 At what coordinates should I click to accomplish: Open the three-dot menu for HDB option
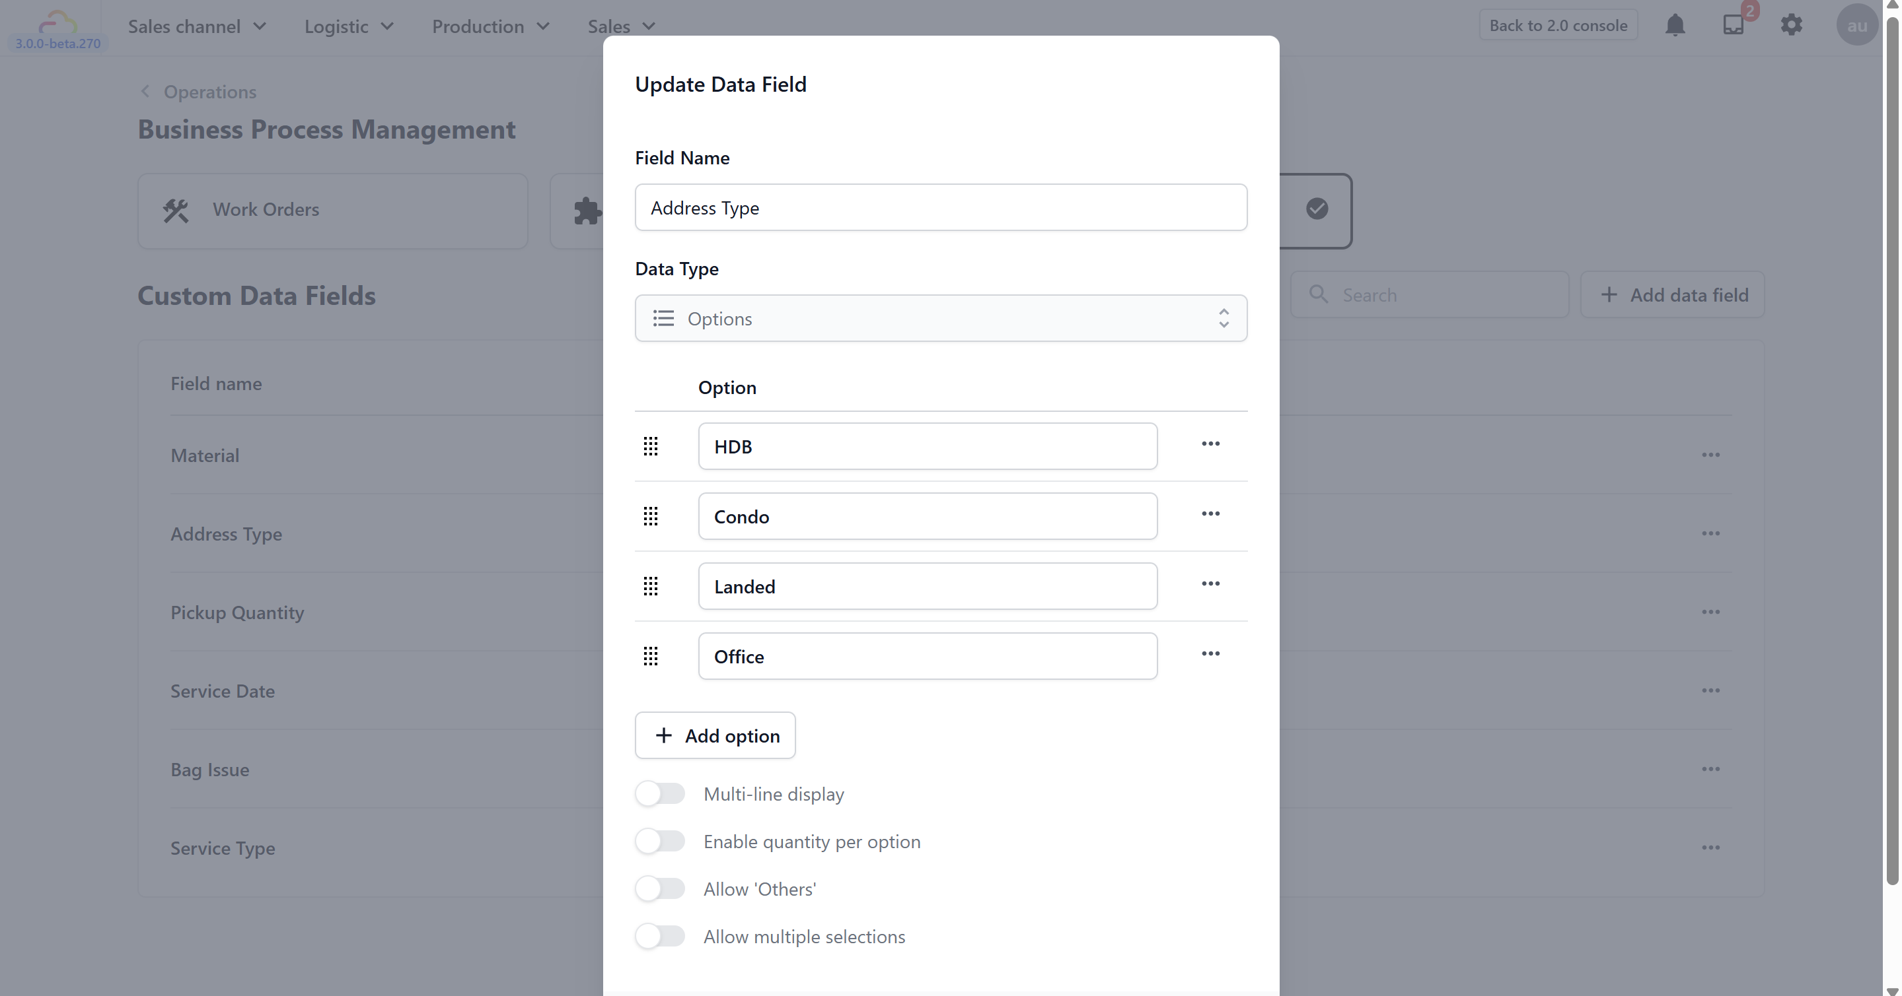[1210, 444]
